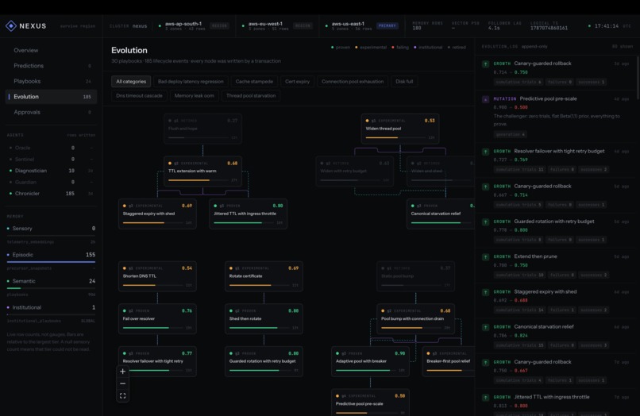640x416 pixels.
Task: Select the Oracle agent row
Action: click(51, 148)
